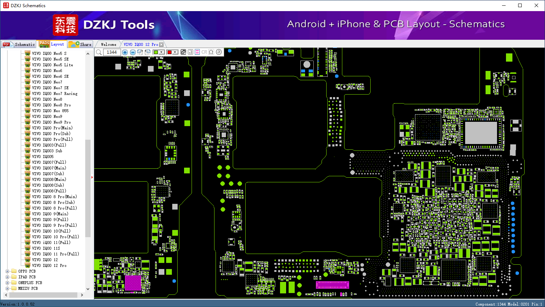
Task: Click the magenta connector component on board
Action: tap(332, 285)
